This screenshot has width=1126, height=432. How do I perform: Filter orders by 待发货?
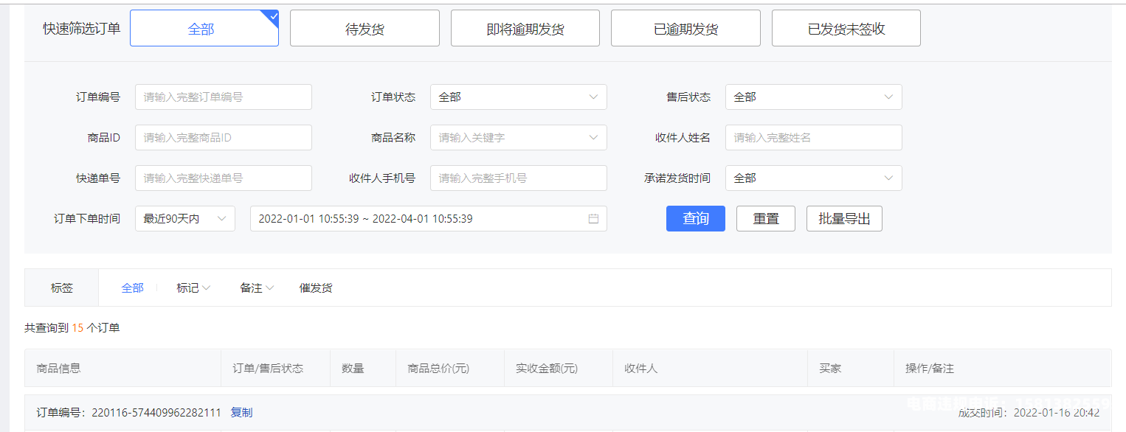click(x=365, y=29)
